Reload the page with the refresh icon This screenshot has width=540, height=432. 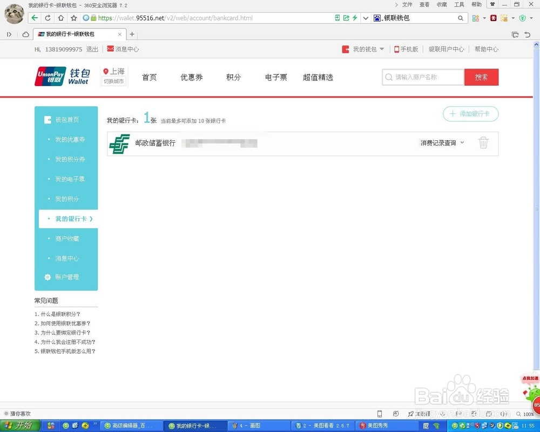point(48,18)
